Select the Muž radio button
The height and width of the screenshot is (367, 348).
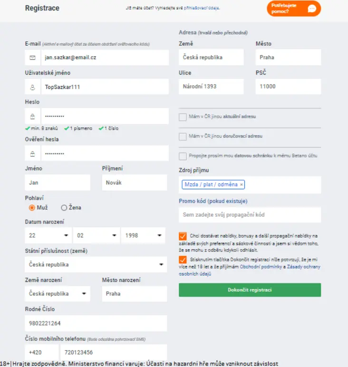tap(32, 207)
